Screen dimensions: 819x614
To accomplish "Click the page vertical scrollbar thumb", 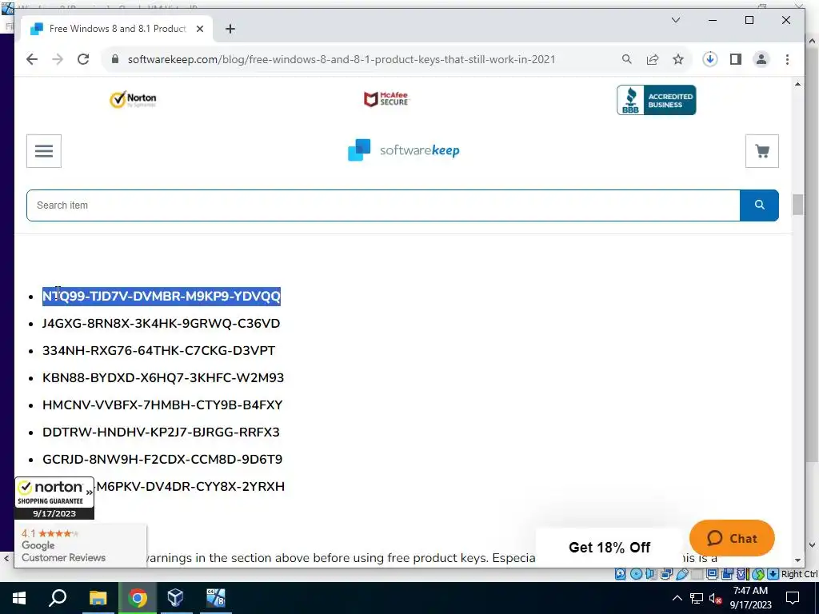I will (797, 204).
